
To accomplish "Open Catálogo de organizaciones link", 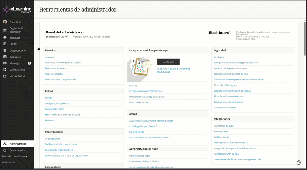I will click(x=59, y=150).
